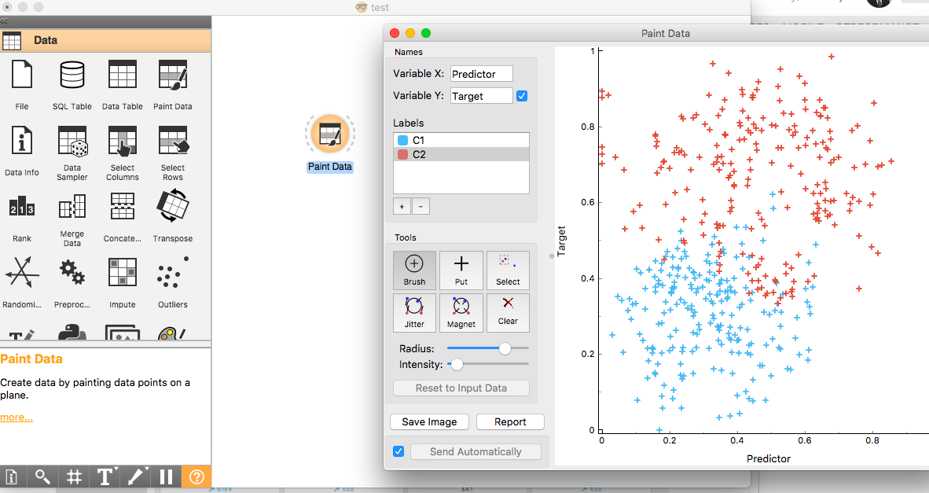This screenshot has width=929, height=493.
Task: Click the Predictor axis label
Action: click(769, 458)
